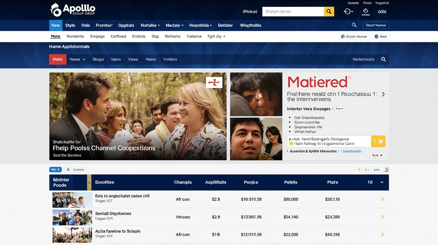This screenshot has width=438, height=245.
Task: Click the Staed Neoow button
Action: pyautogui.click(x=376, y=25)
